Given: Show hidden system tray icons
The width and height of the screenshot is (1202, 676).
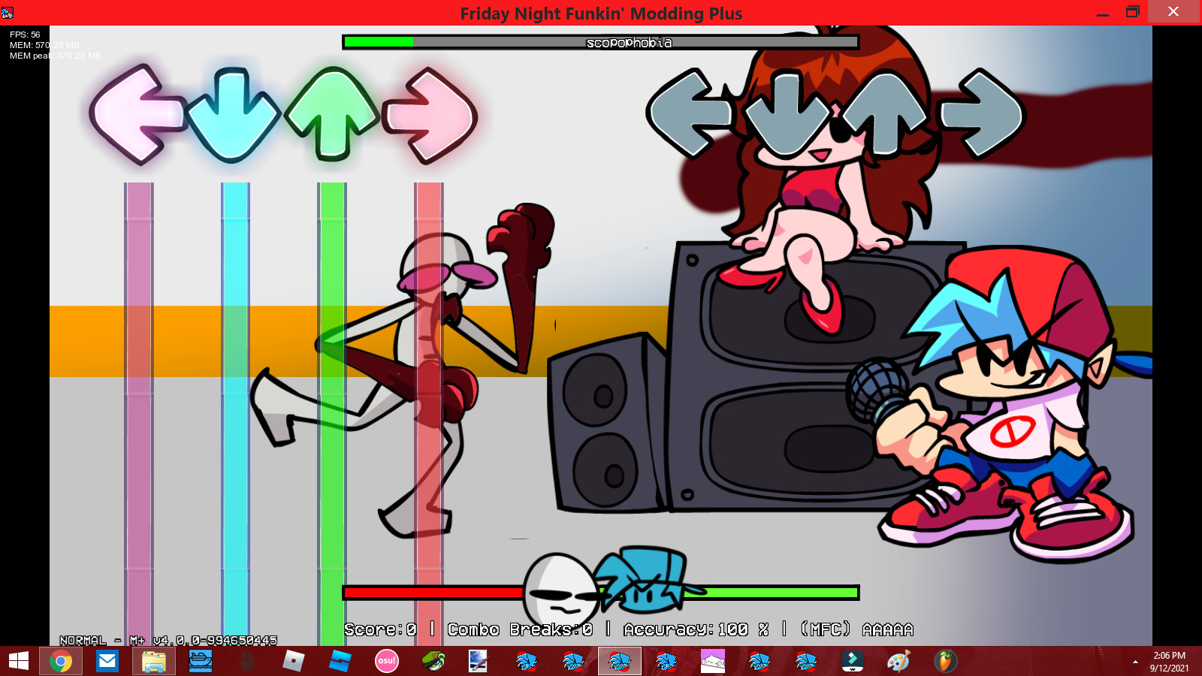Looking at the screenshot, I should coord(1135,662).
